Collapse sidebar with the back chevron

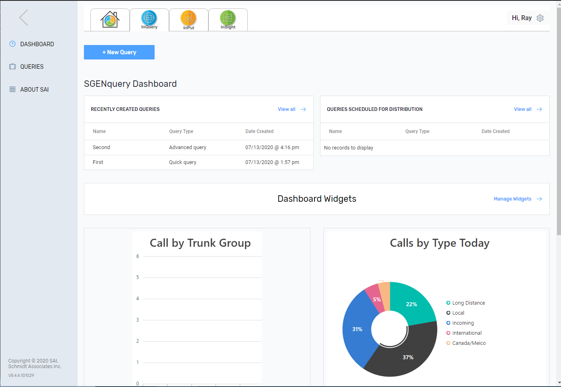pos(24,18)
